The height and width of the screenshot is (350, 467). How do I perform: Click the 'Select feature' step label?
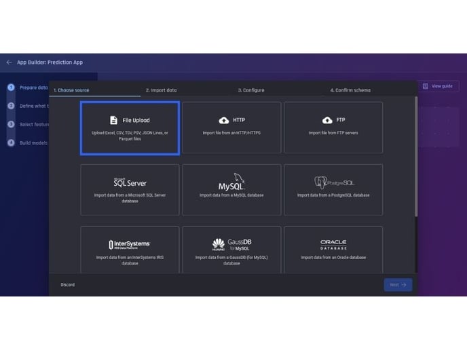[34, 124]
